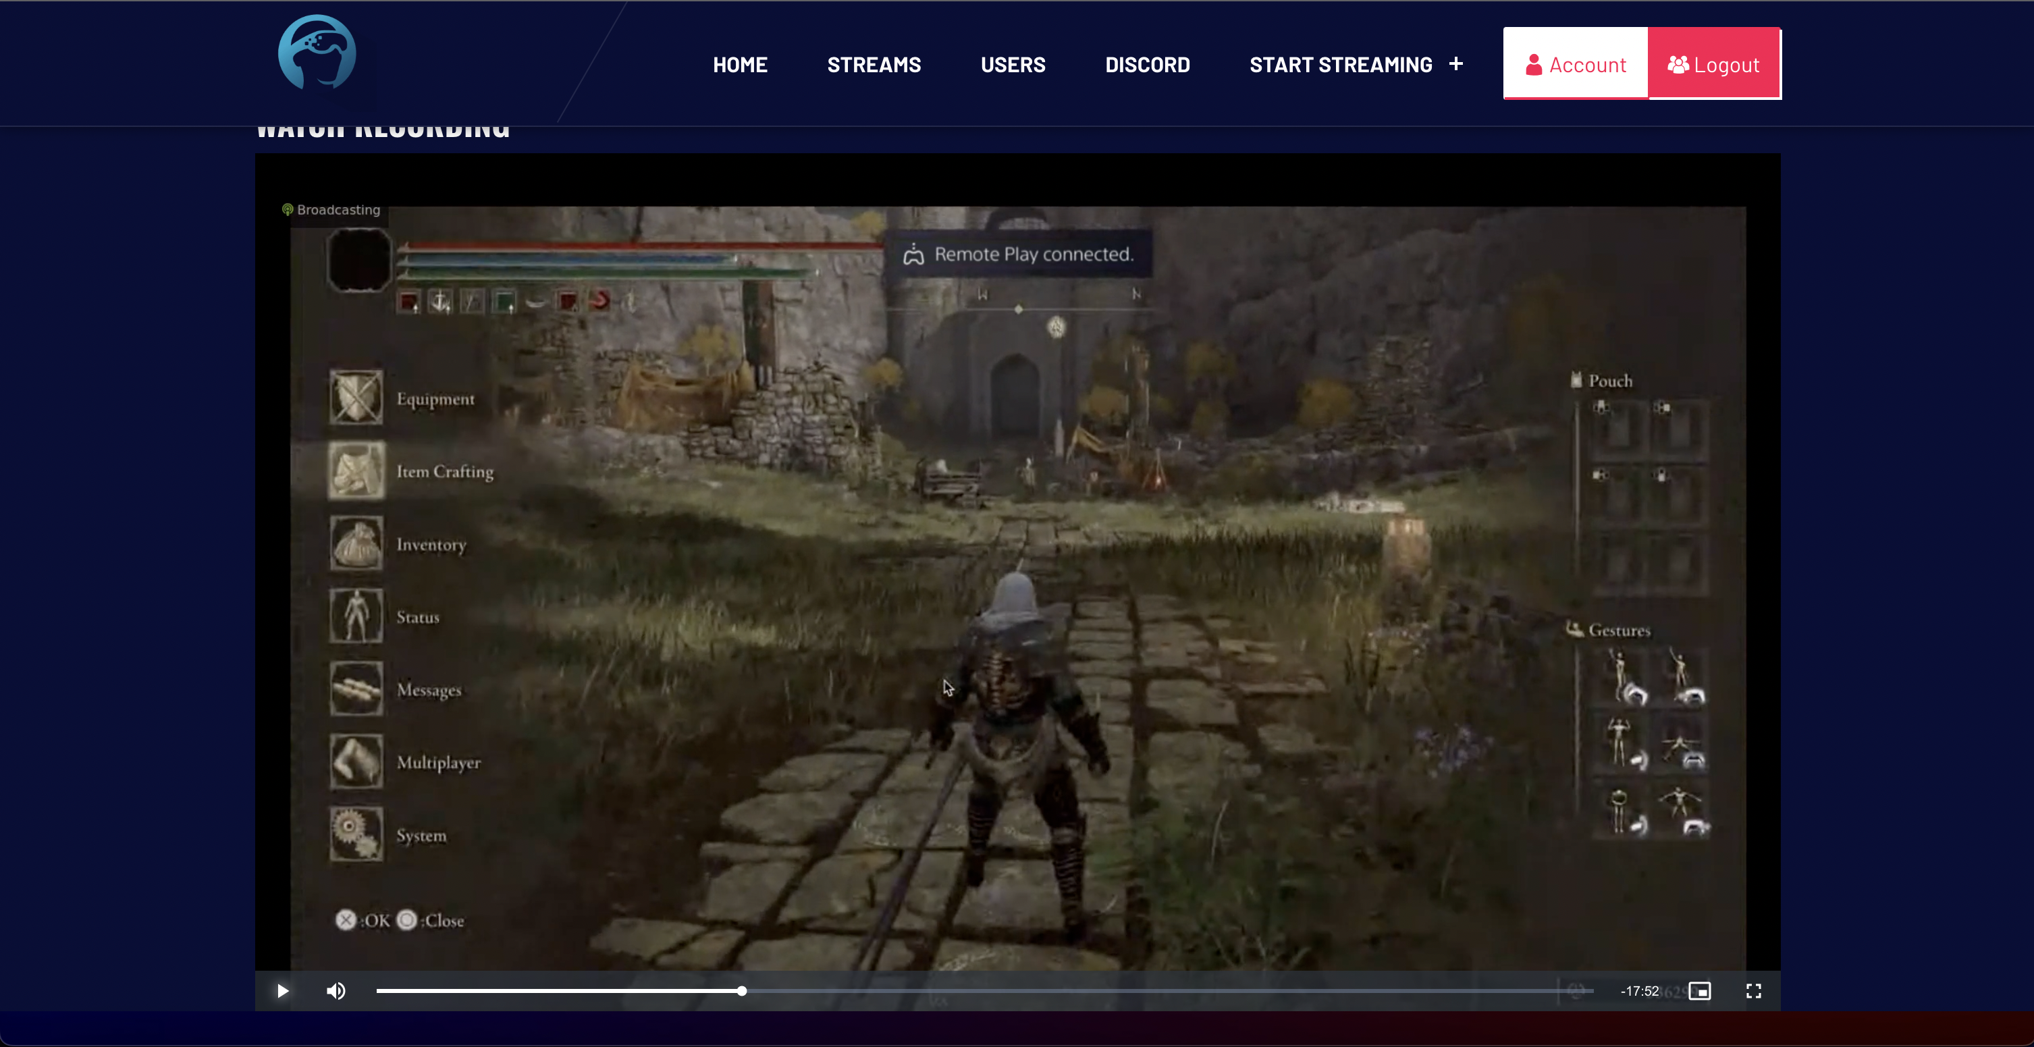Click the Status figure icon
This screenshot has width=2034, height=1047.
[x=356, y=616]
